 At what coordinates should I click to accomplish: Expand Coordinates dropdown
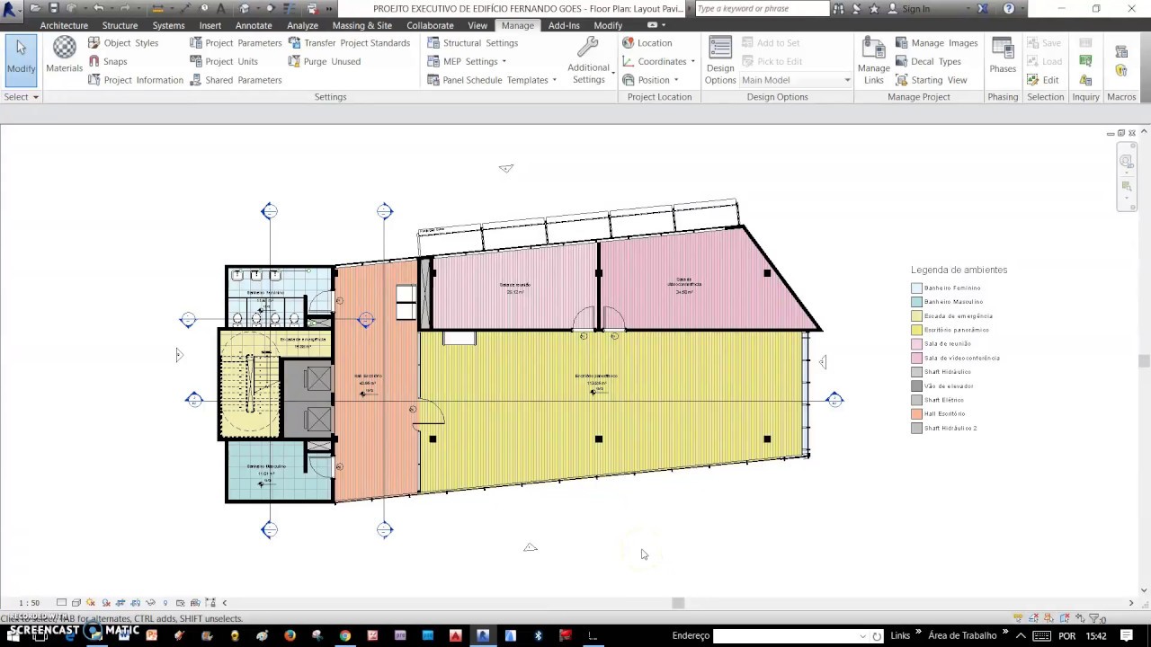click(x=692, y=61)
